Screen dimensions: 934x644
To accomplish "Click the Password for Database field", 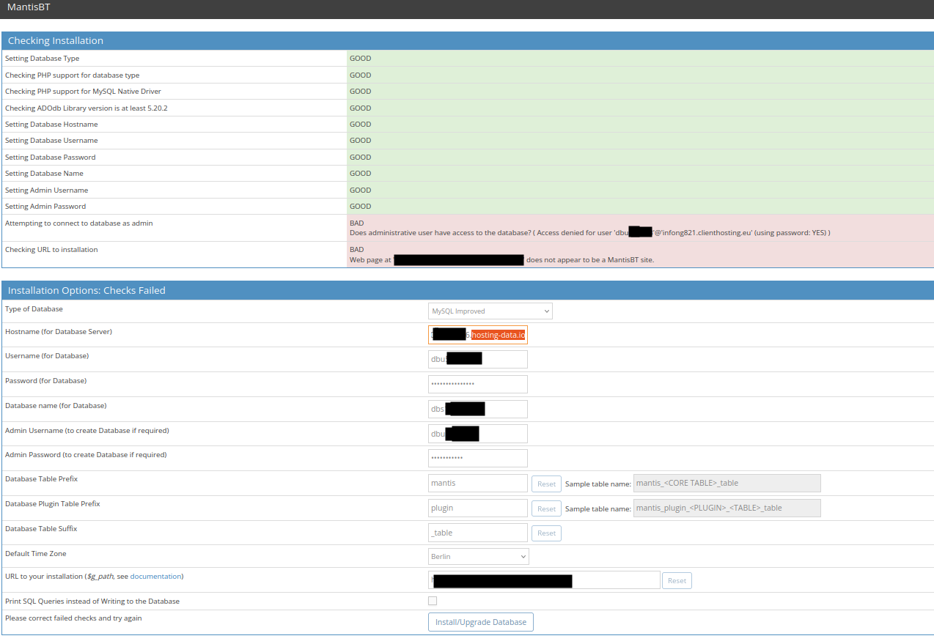I will point(477,383).
